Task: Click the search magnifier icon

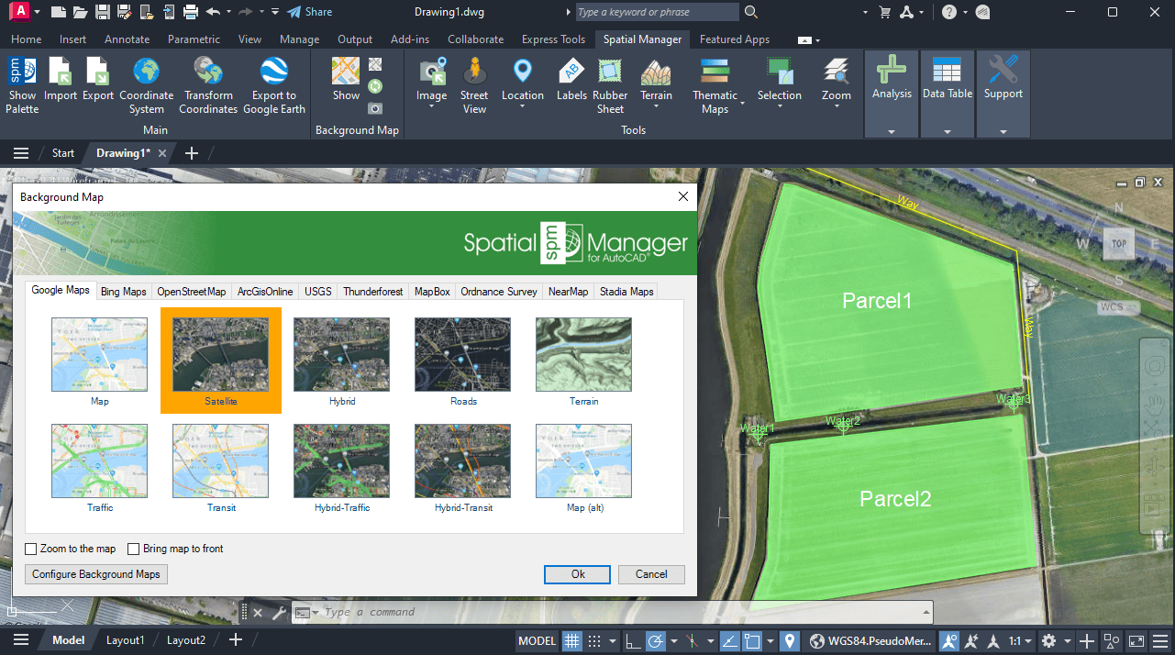Action: tap(751, 12)
